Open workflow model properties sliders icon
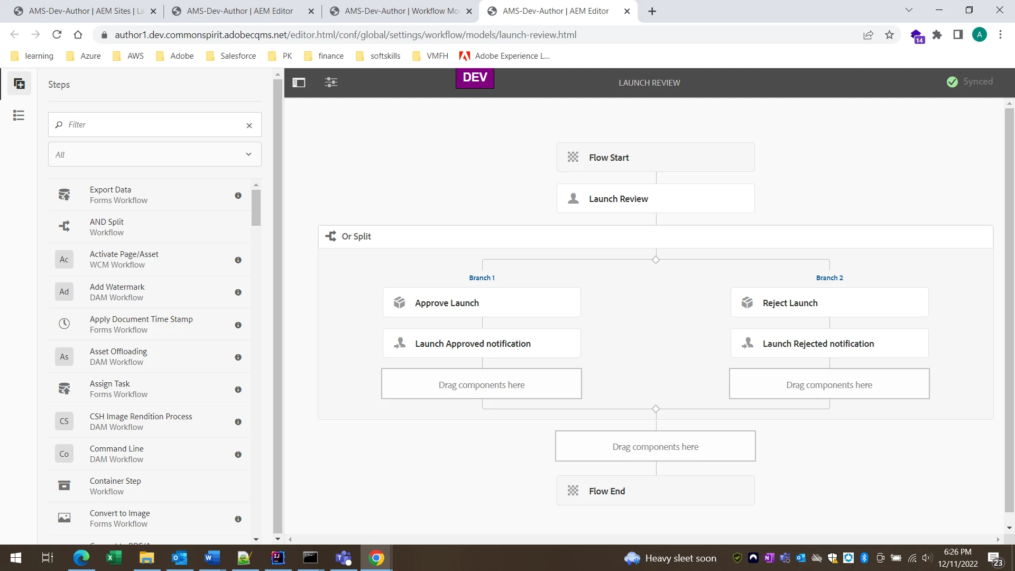The height and width of the screenshot is (571, 1015). (331, 82)
